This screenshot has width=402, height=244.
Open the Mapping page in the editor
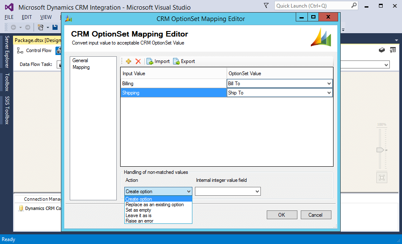[81, 67]
